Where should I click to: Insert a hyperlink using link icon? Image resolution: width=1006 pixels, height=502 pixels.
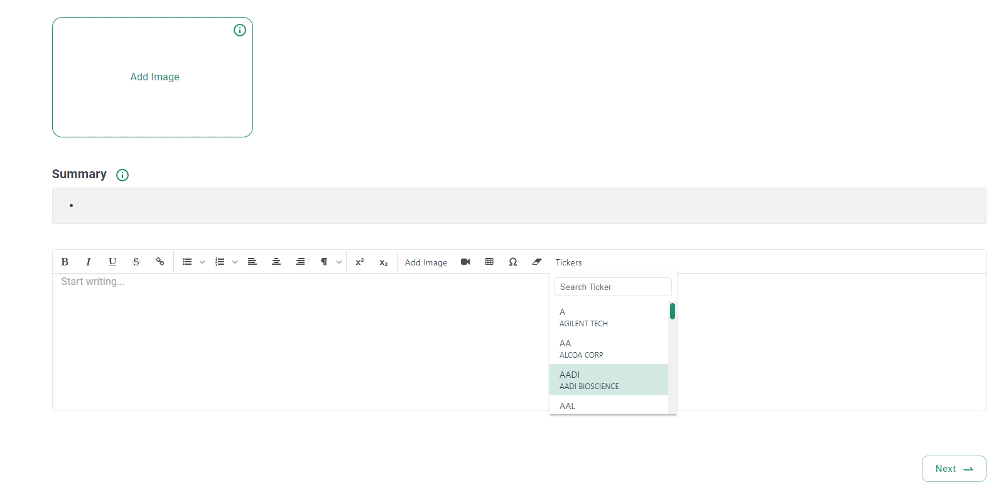160,262
